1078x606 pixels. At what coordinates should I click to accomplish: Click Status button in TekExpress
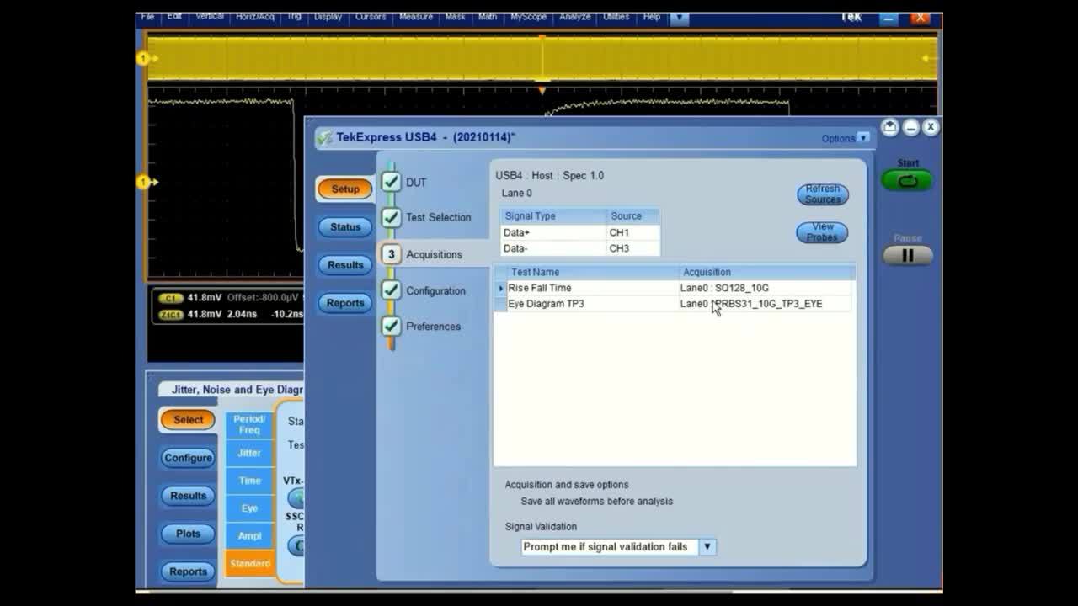[345, 226]
